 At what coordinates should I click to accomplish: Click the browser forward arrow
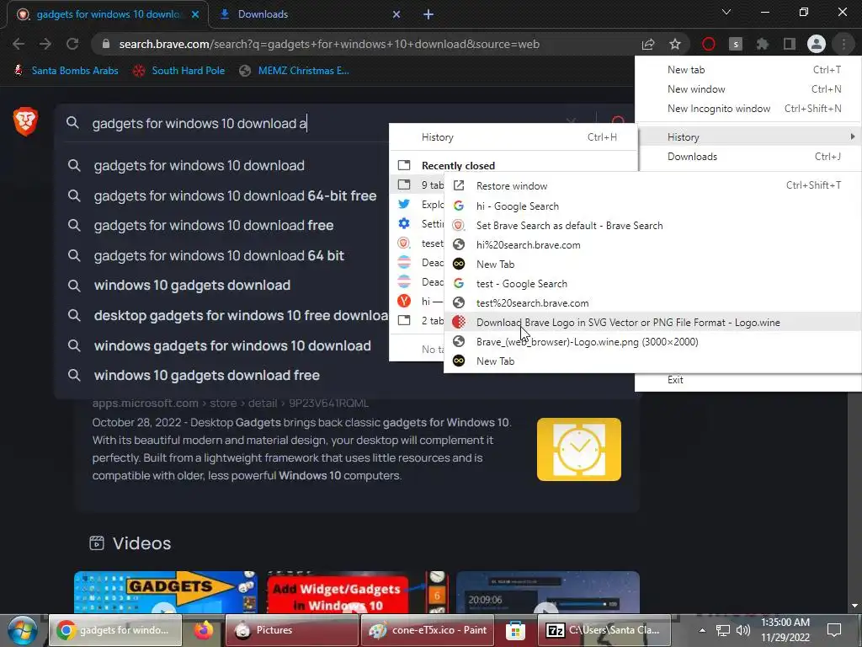pos(45,44)
